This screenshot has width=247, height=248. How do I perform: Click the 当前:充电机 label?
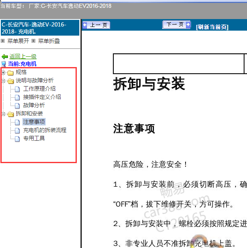tap(22, 64)
